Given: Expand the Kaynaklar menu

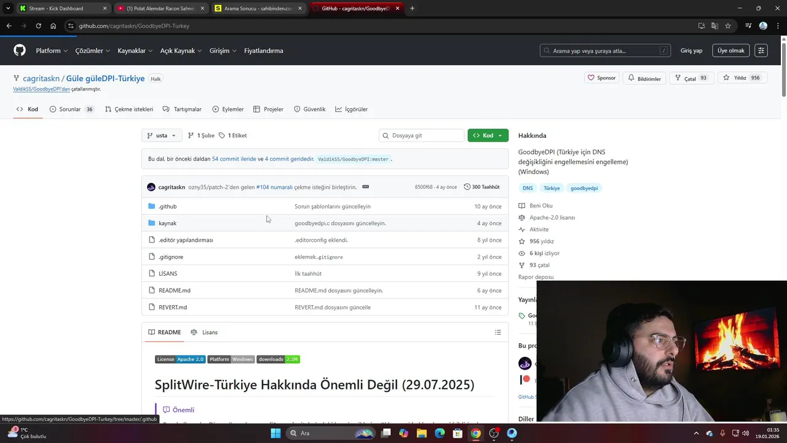Looking at the screenshot, I should (135, 50).
